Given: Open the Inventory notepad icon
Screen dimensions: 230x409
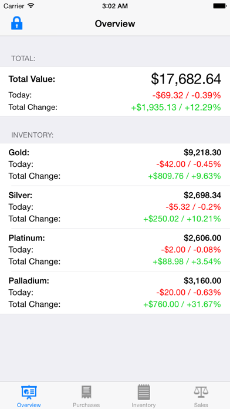Looking at the screenshot, I should tap(144, 393).
